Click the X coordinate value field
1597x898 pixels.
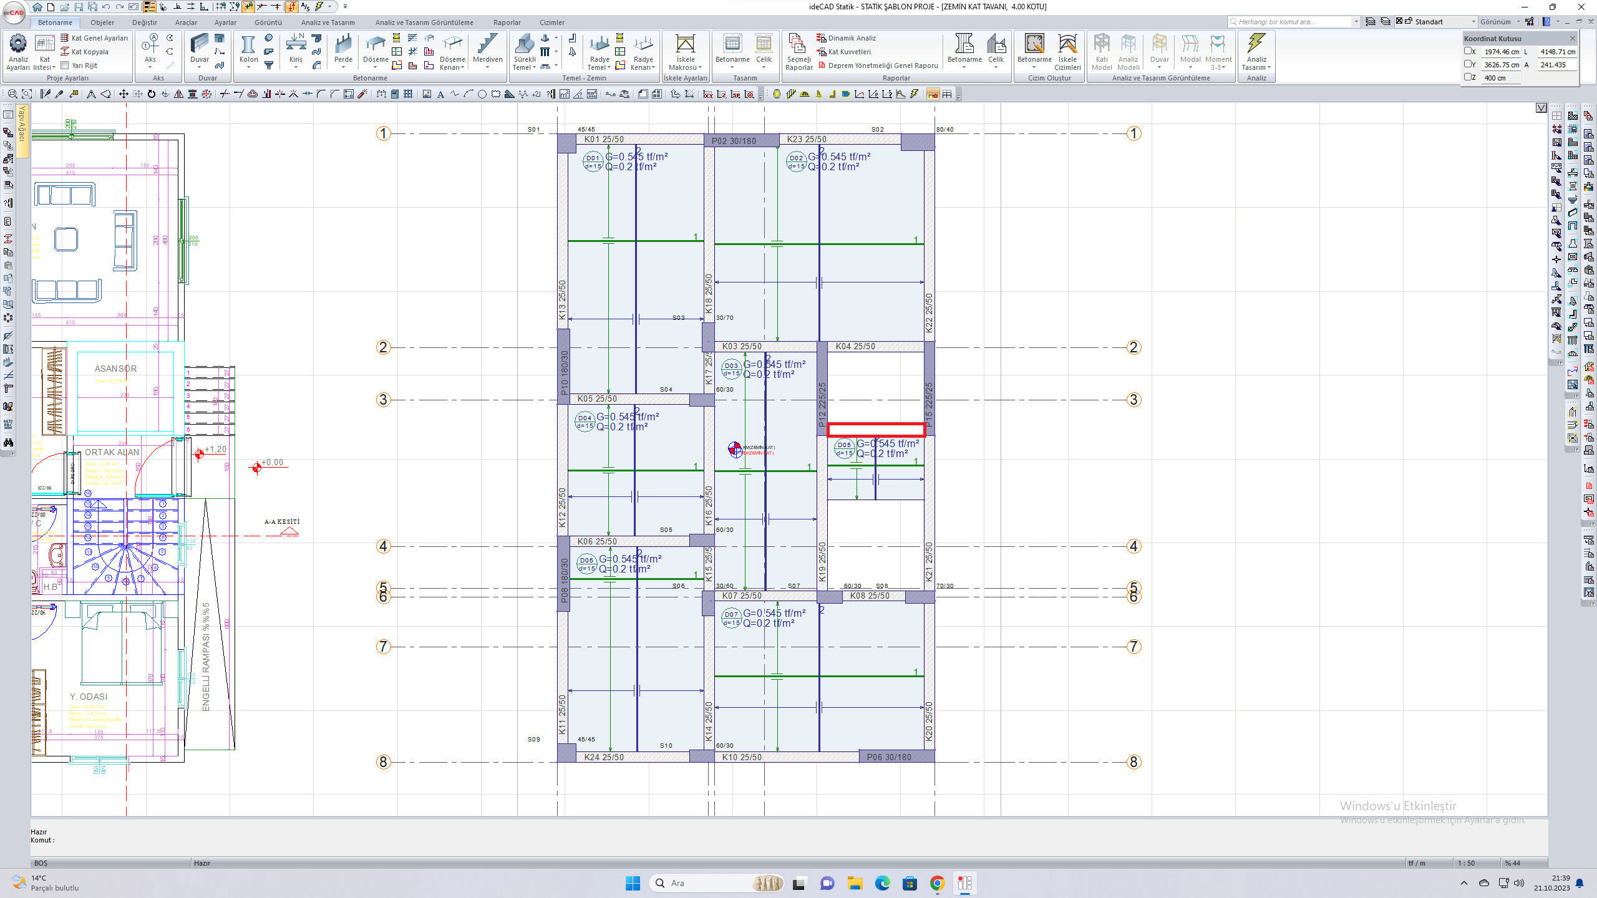(x=1501, y=52)
